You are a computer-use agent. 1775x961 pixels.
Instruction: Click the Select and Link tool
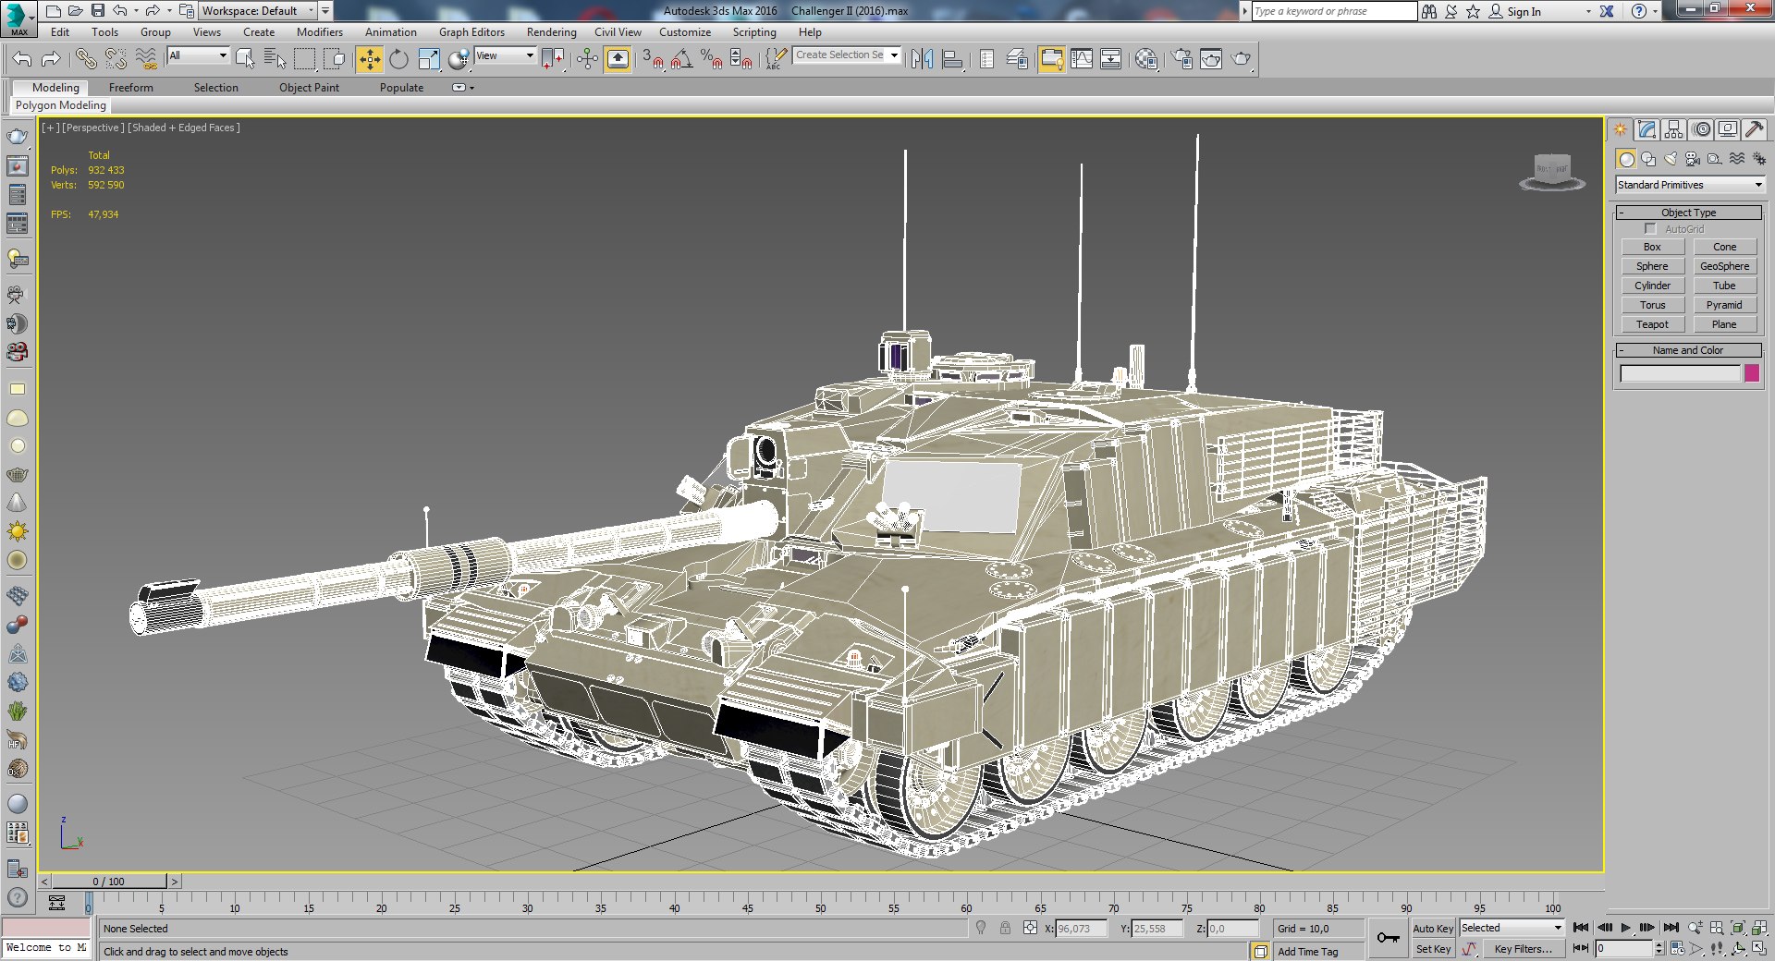[x=86, y=59]
